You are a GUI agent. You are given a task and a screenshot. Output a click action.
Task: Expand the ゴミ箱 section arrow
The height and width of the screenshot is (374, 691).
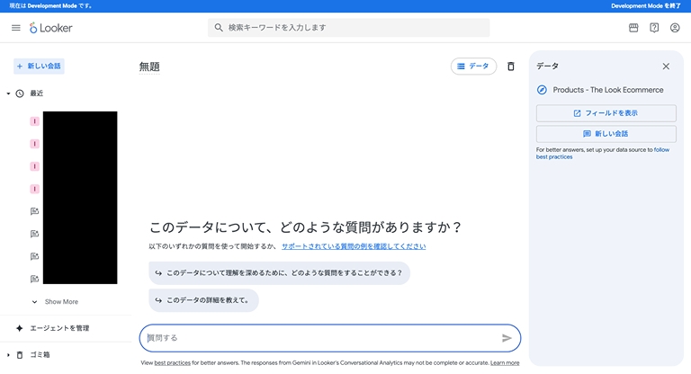tap(8, 354)
